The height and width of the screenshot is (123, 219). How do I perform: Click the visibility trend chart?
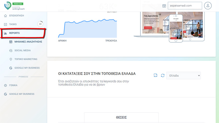[x=87, y=28]
